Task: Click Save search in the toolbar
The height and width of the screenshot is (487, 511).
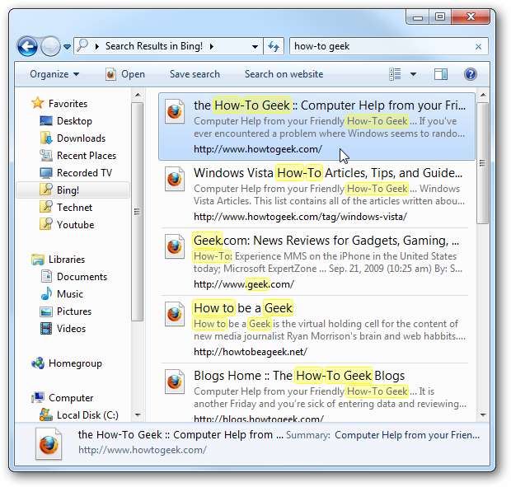Action: point(195,74)
